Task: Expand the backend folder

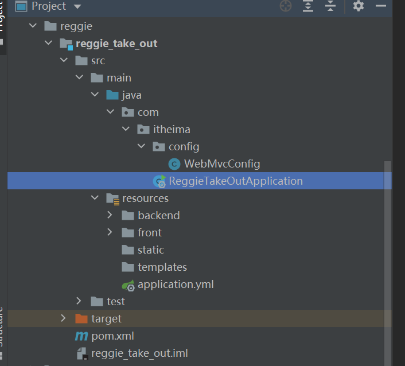Action: pyautogui.click(x=110, y=216)
